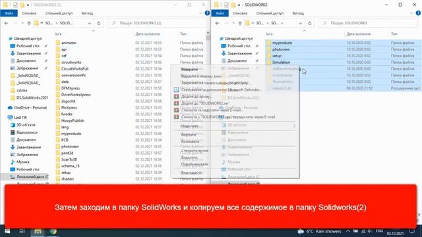Select the DFMXpress folder
The image size is (422, 237).
(x=71, y=88)
